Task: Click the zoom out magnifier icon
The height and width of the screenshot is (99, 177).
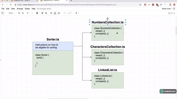Action: pos(23,13)
